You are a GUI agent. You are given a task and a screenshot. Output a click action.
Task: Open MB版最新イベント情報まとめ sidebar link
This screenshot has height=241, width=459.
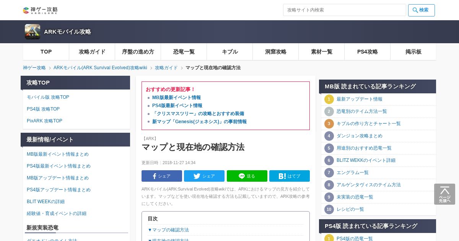point(58,154)
